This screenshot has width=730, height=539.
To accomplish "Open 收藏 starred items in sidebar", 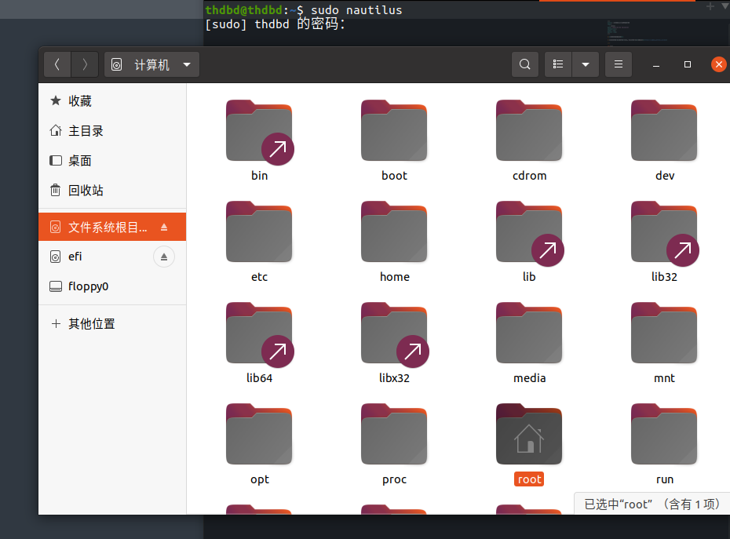I will pos(112,101).
